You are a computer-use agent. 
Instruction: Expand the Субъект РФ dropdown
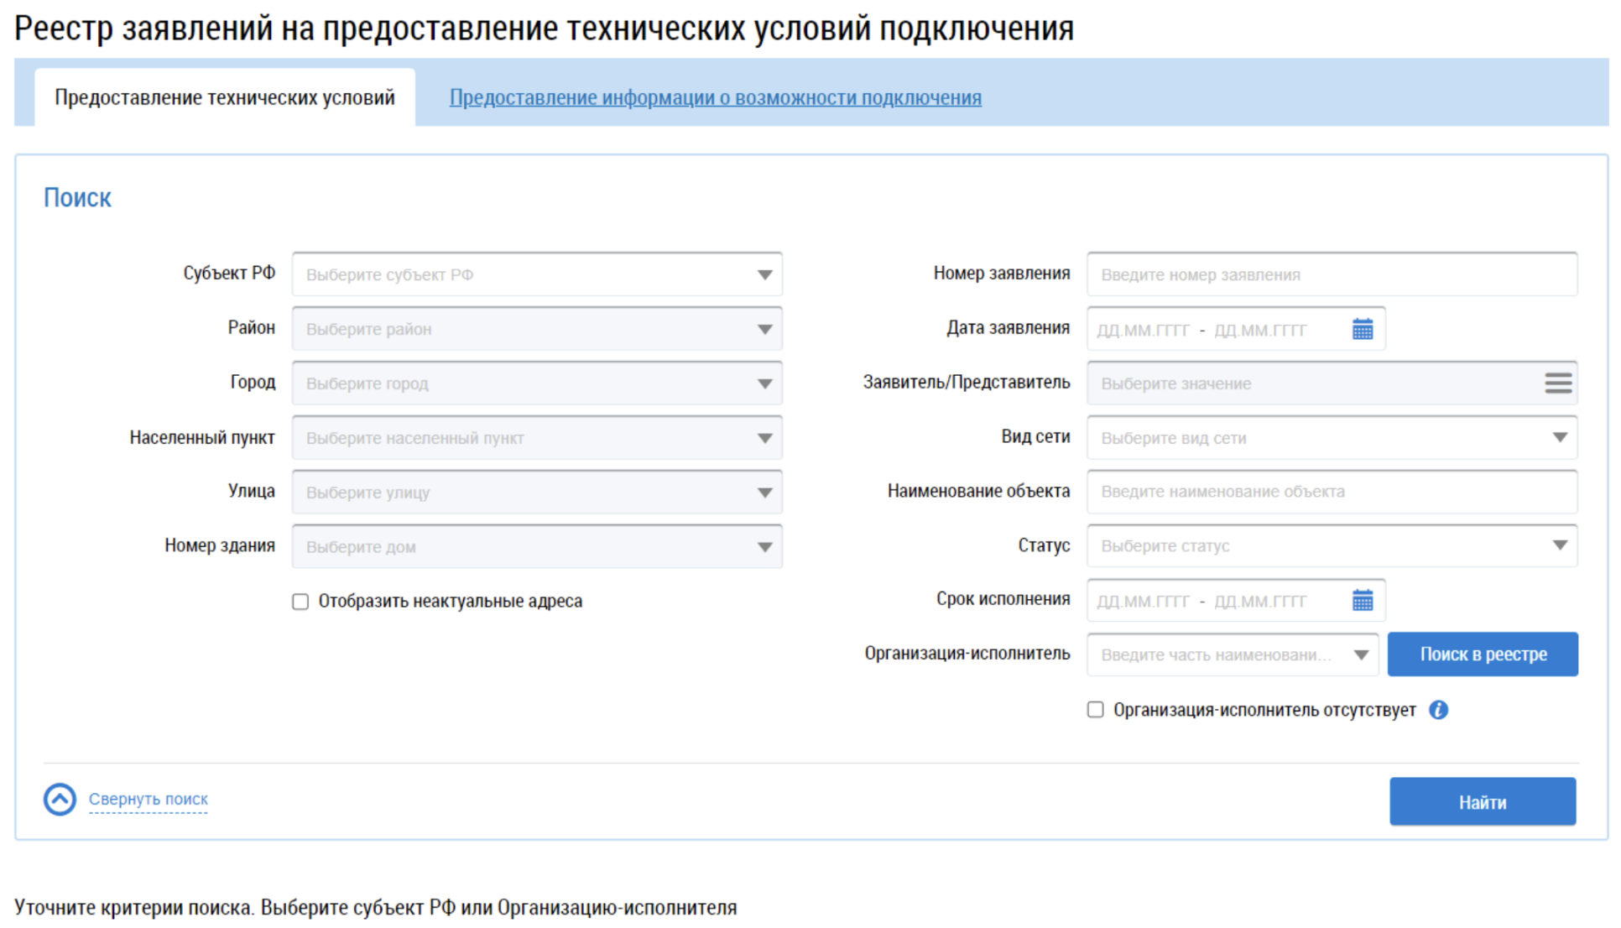click(764, 274)
